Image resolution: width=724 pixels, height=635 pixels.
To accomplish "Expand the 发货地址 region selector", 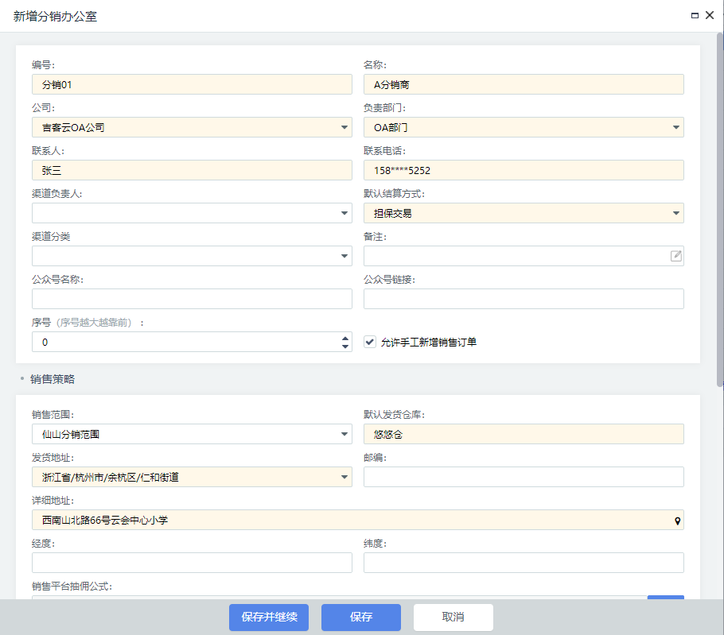I will click(x=344, y=477).
